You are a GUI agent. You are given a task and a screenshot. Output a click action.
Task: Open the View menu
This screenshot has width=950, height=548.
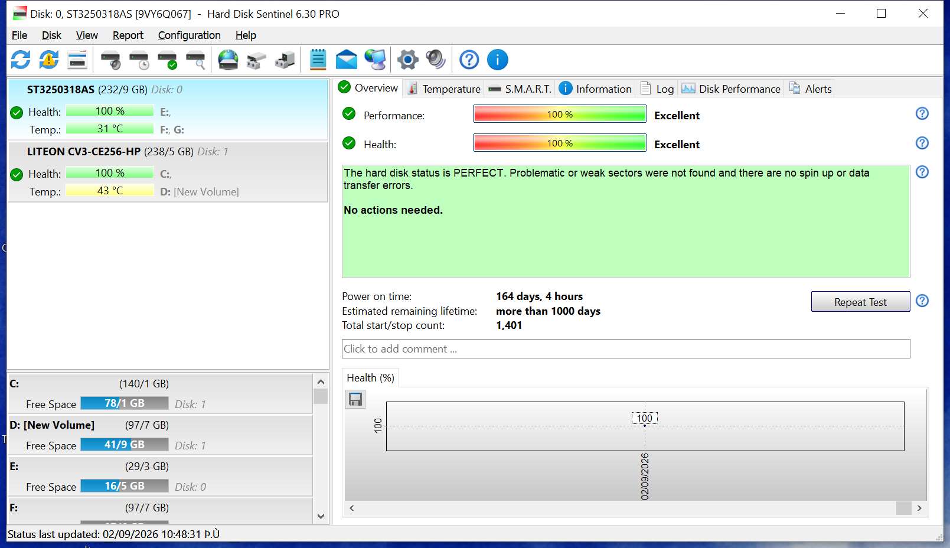coord(87,35)
